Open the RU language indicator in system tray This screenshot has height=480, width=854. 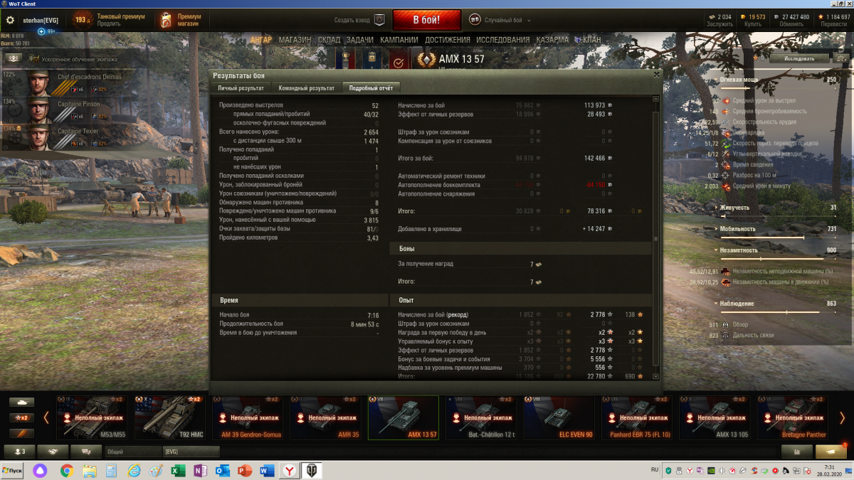655,470
